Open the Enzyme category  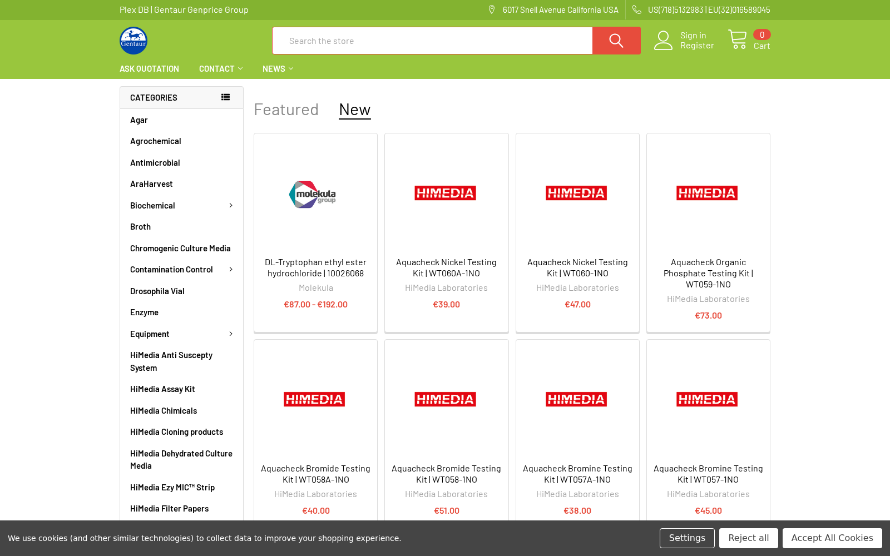144,312
